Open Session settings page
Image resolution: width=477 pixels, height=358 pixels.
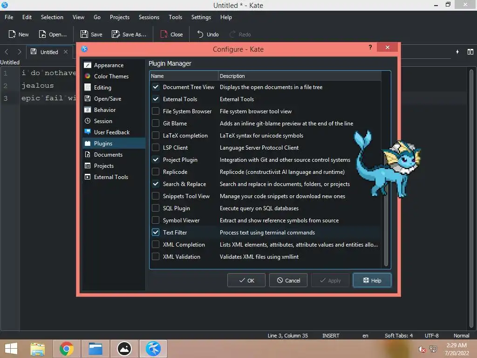[x=114, y=121]
